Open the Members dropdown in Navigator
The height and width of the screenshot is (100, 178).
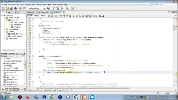tap(8, 56)
